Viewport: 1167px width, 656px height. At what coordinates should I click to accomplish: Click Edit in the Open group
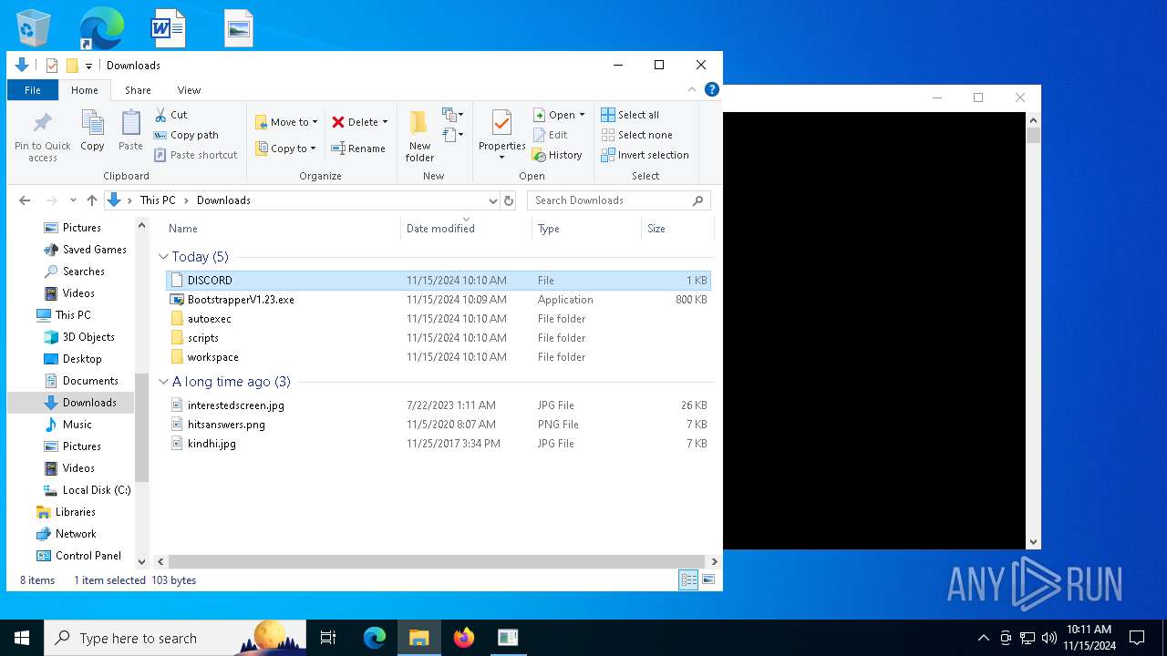[551, 135]
